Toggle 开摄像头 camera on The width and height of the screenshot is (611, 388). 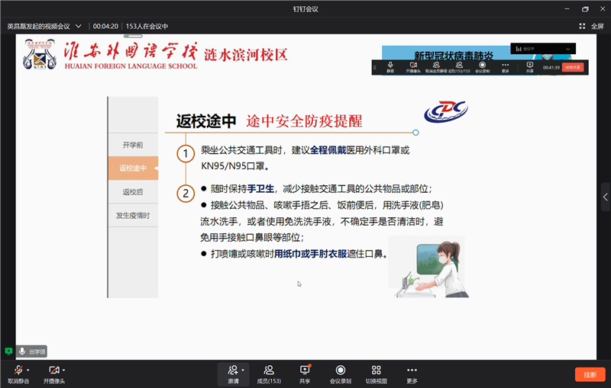[53, 370]
